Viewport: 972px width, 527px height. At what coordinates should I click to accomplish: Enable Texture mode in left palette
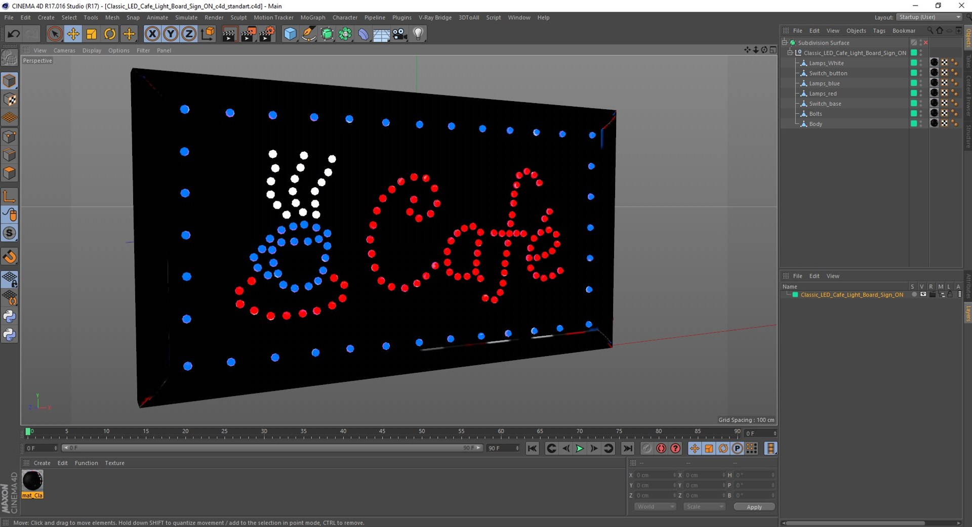click(x=10, y=100)
